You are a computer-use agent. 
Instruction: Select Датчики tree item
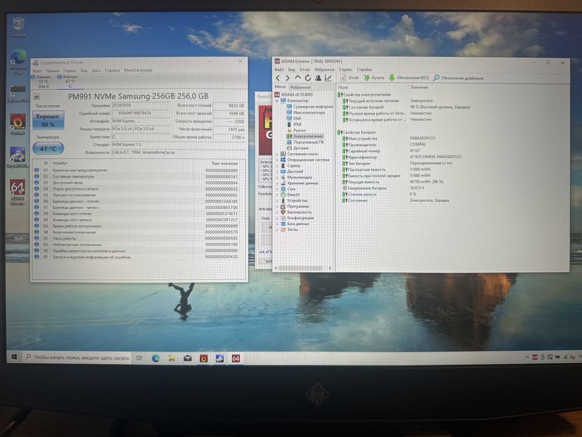coord(298,149)
